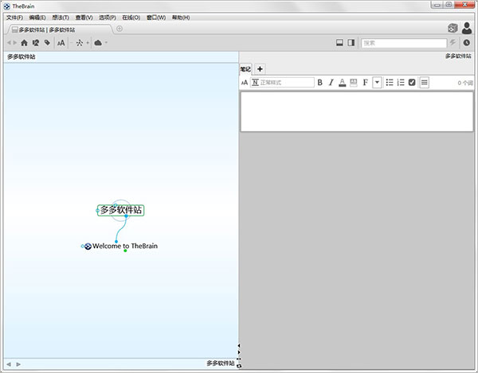Select the 多多软件站 thought node

pyautogui.click(x=121, y=210)
